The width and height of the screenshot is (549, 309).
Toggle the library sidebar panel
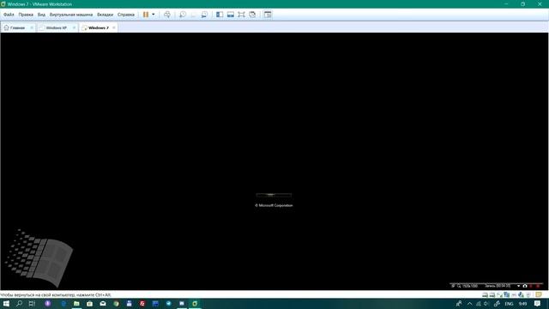tap(220, 15)
